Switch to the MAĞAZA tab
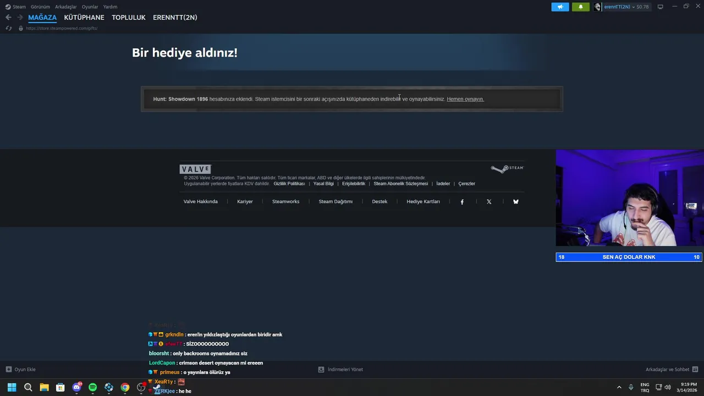 pos(42,18)
